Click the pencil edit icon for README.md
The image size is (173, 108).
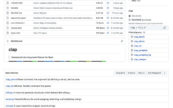pyautogui.click(x=122, y=41)
